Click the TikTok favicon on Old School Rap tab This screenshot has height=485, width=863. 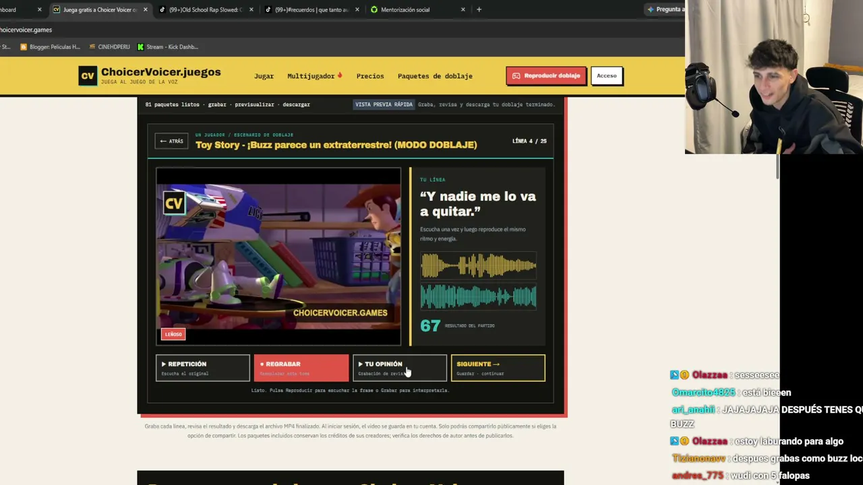coord(162,9)
